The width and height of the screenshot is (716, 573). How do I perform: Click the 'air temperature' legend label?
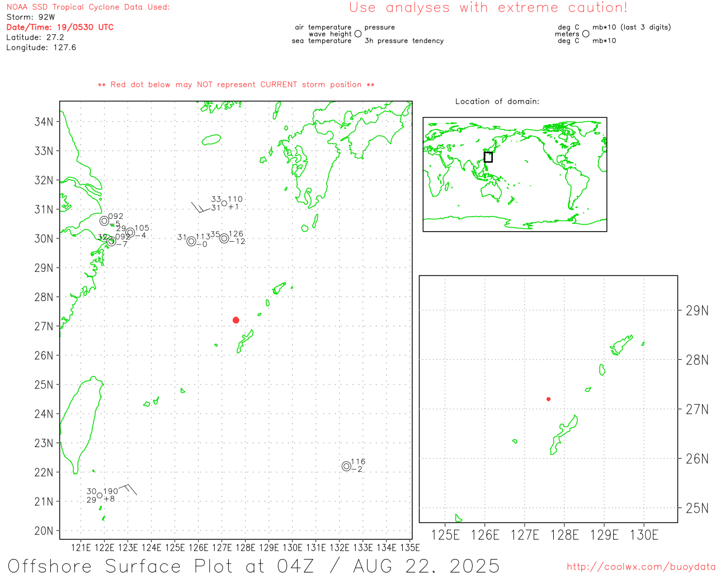[323, 27]
